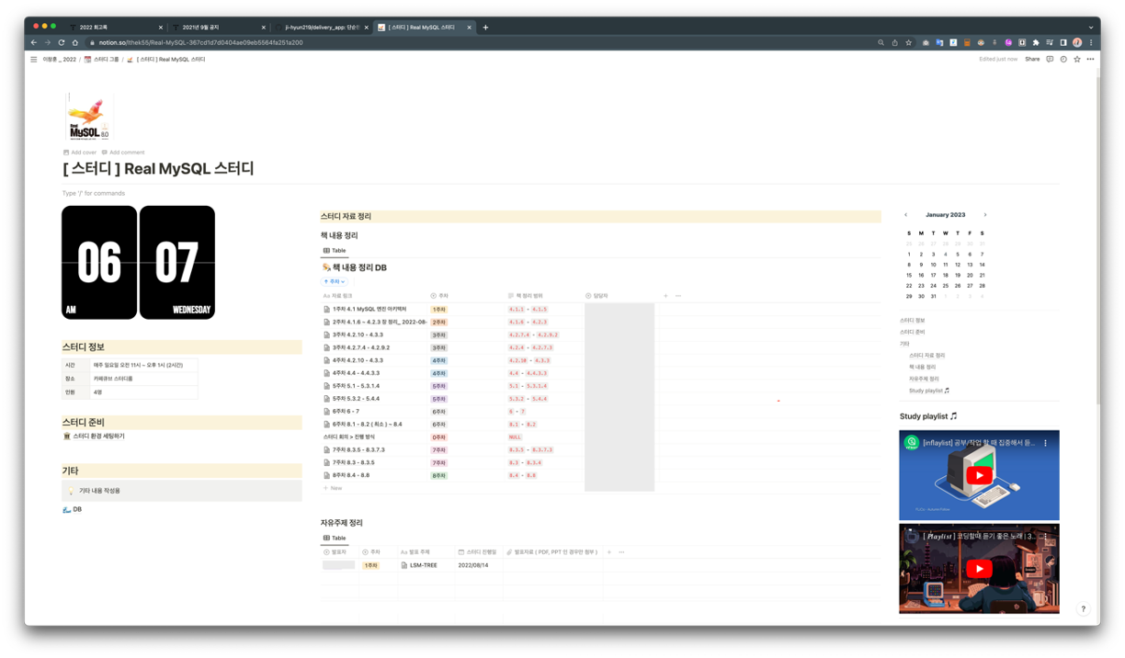Click the flip clock hour card 06

(x=99, y=263)
